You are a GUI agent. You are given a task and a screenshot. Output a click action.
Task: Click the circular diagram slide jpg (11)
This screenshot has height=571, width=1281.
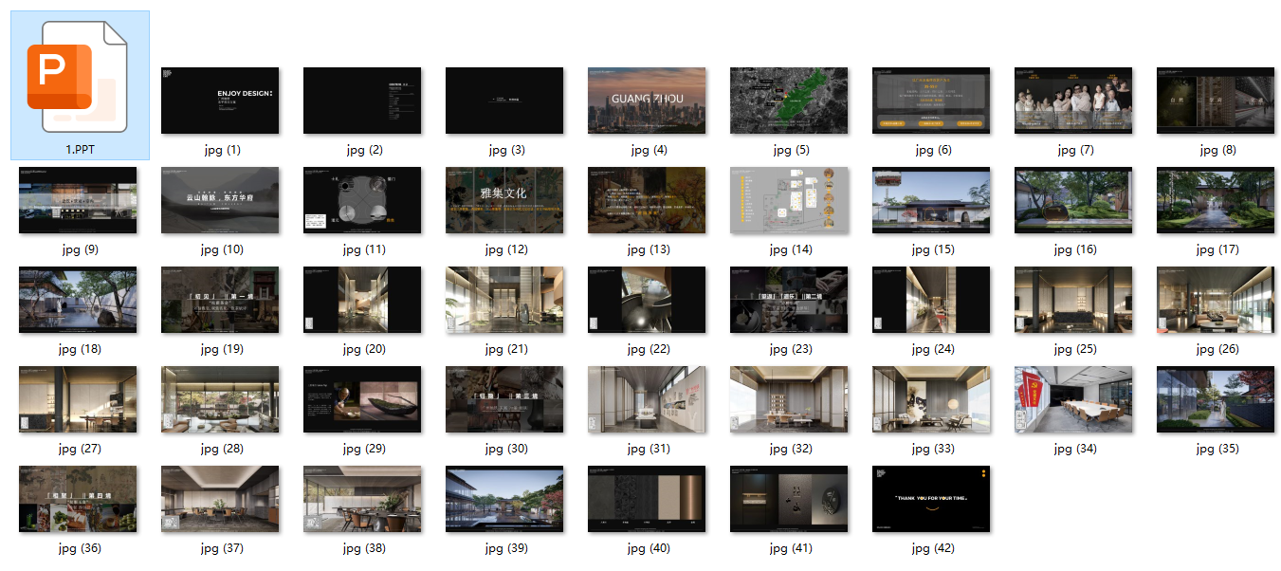(x=362, y=200)
